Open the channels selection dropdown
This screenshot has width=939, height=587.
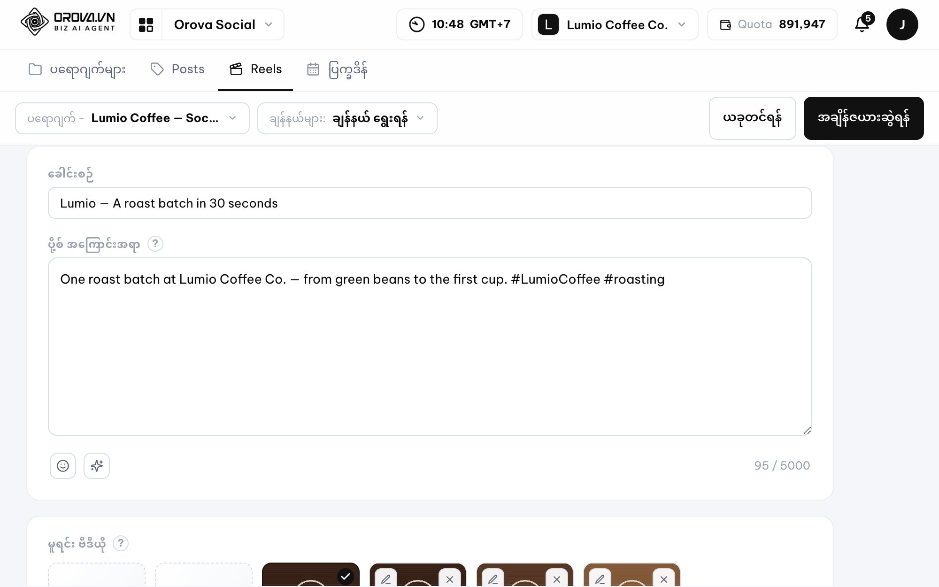pos(347,118)
